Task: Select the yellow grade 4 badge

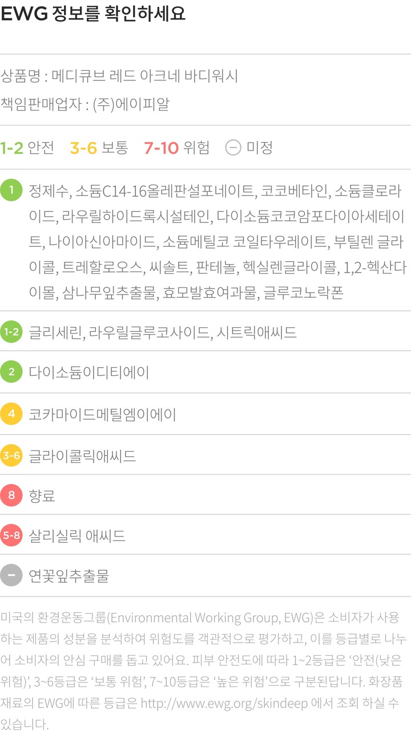Action: pos(11,414)
